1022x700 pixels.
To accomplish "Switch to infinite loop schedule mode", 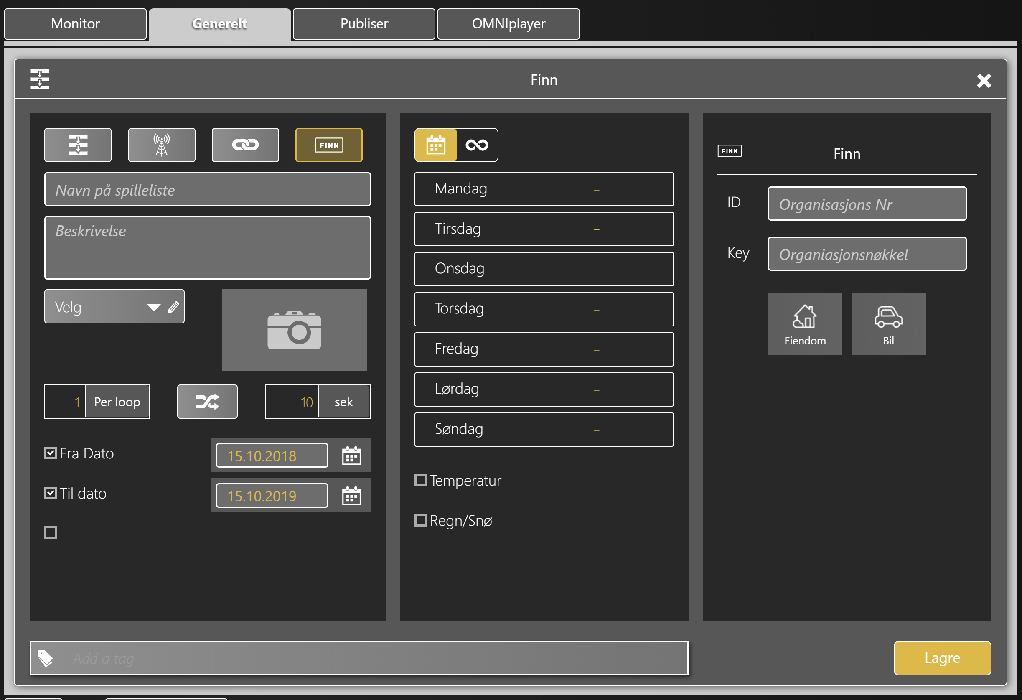I will click(x=477, y=145).
